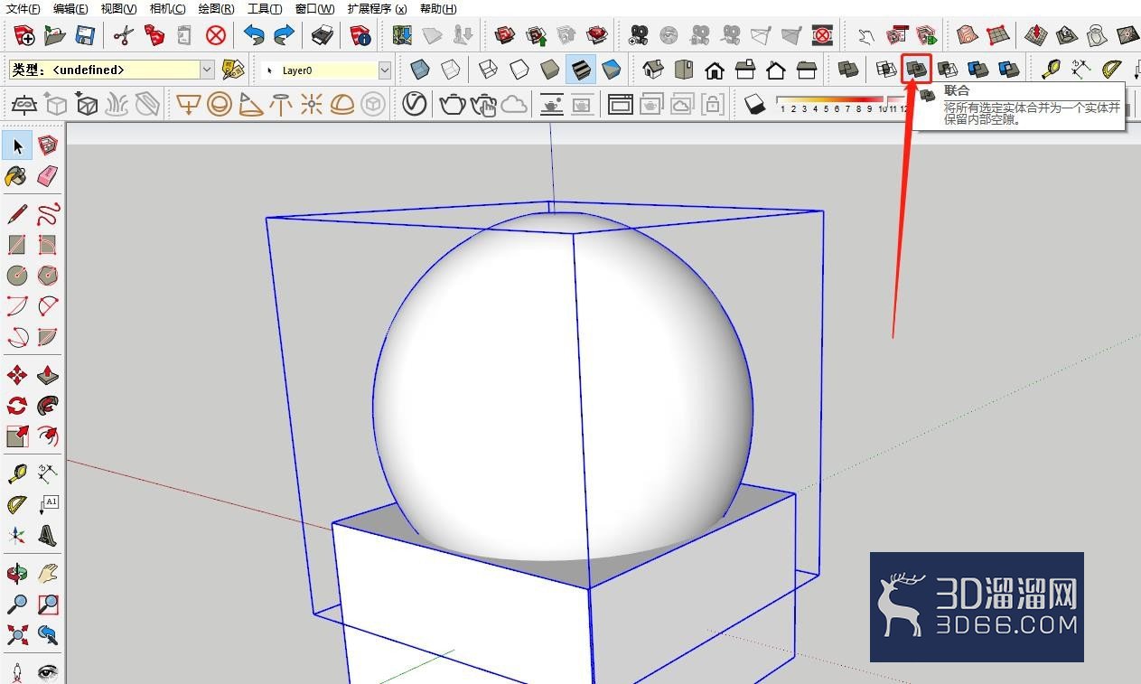Switch to Hidden Line face style
The image size is (1141, 684).
pyautogui.click(x=519, y=69)
